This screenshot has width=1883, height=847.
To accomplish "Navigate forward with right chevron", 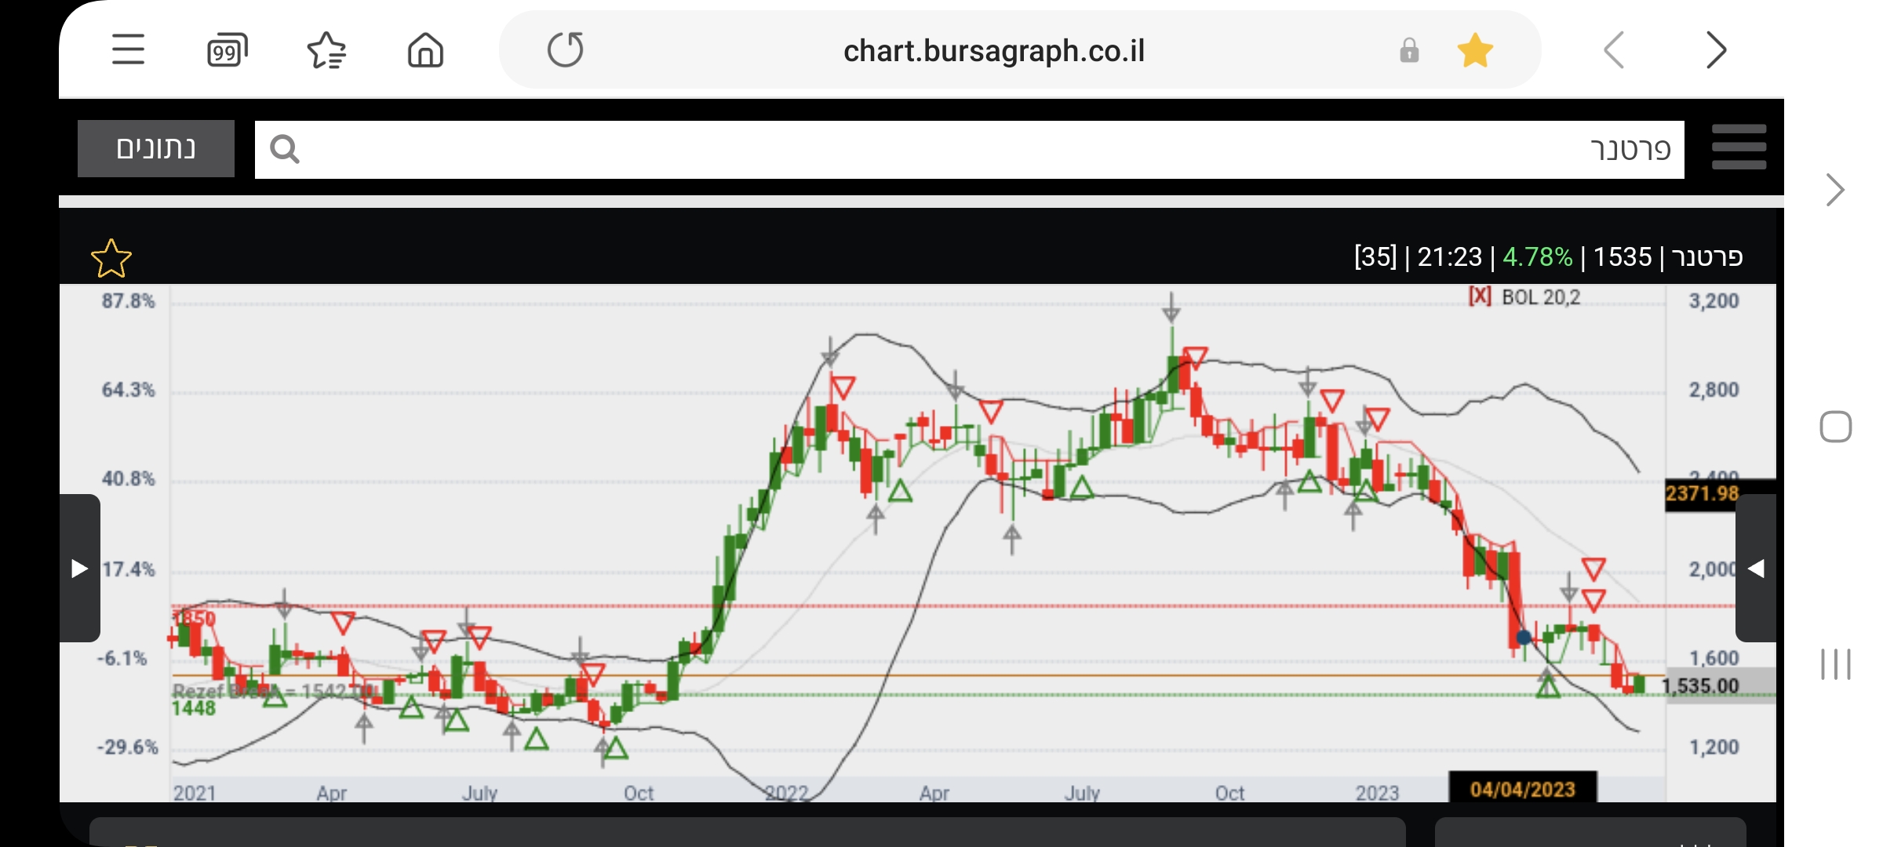I will click(x=1716, y=50).
